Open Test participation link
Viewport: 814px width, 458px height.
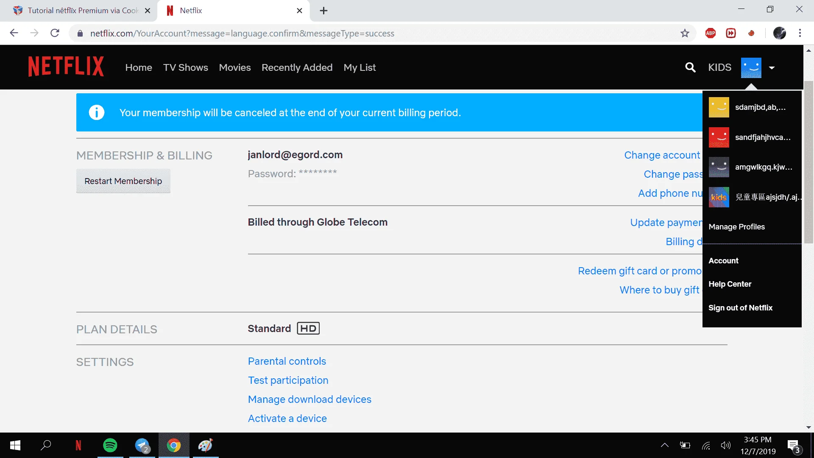288,380
